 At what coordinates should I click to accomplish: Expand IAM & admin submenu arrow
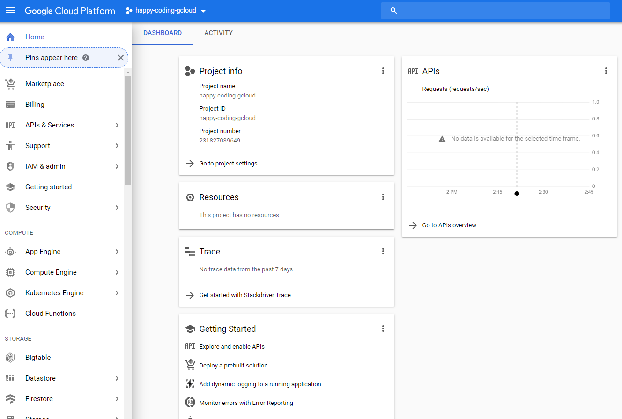click(117, 166)
